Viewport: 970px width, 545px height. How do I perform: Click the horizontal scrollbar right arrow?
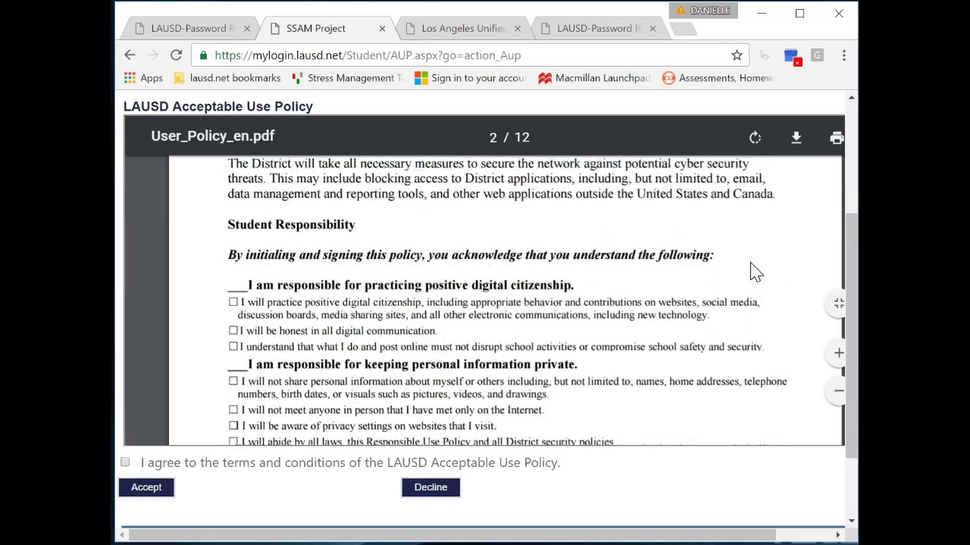(x=838, y=535)
